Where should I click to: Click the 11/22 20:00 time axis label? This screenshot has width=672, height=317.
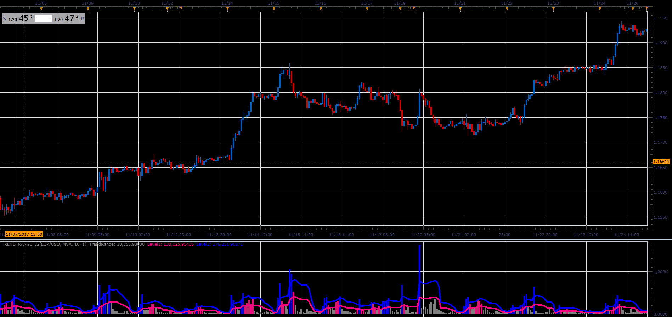545,235
